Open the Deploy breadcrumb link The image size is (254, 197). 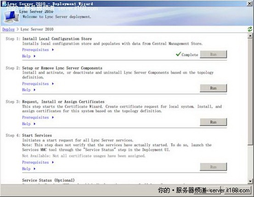point(8,30)
